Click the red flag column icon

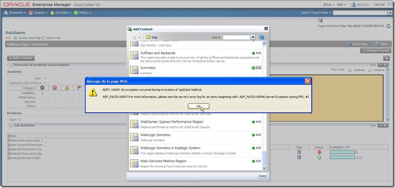[79, 88]
